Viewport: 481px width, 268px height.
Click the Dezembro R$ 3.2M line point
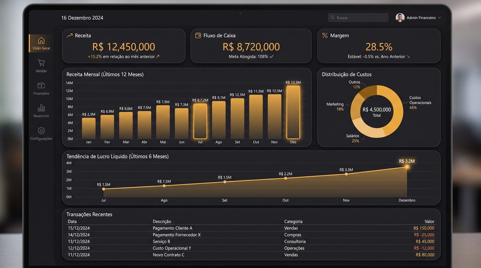pyautogui.click(x=407, y=167)
